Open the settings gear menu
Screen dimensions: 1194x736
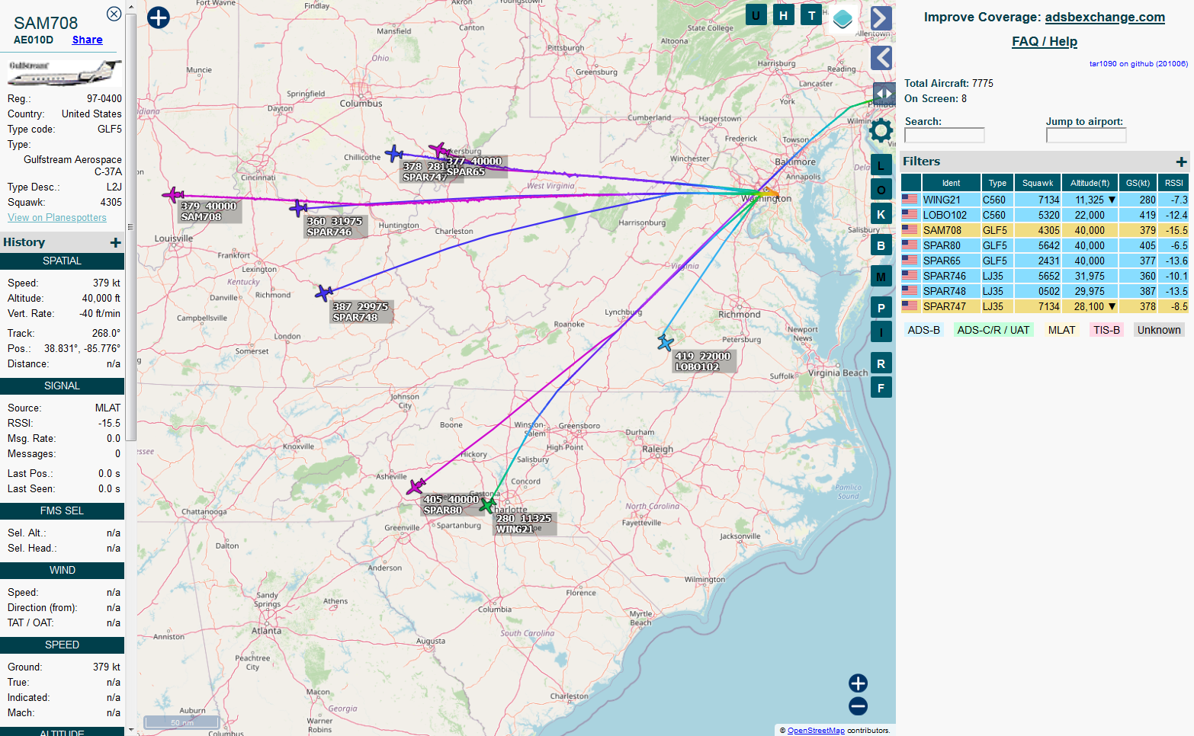click(881, 131)
